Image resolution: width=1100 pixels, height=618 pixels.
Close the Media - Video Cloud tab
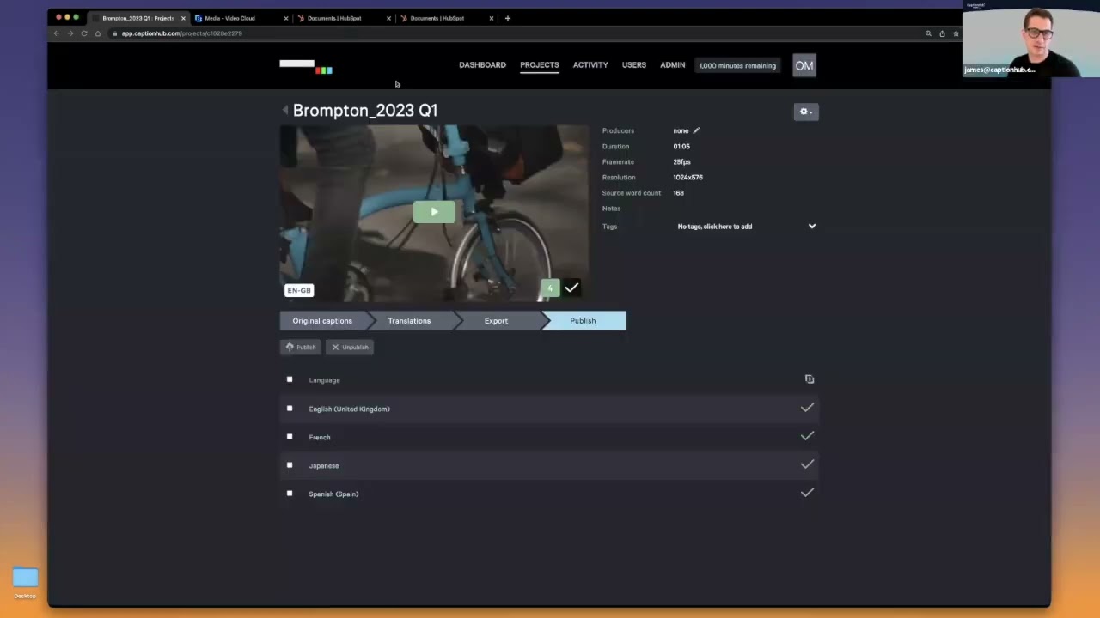pos(286,18)
